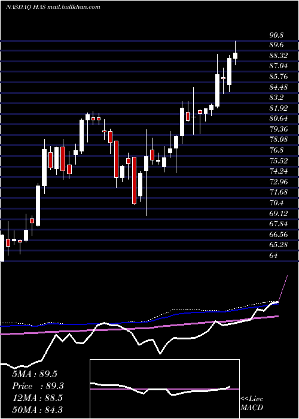Viewport: 299px width, 419px height.
Task: Click the 67.84 price axis label
Action: pos(279,224)
